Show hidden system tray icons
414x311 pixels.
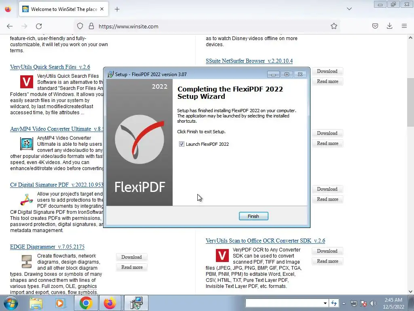344,303
